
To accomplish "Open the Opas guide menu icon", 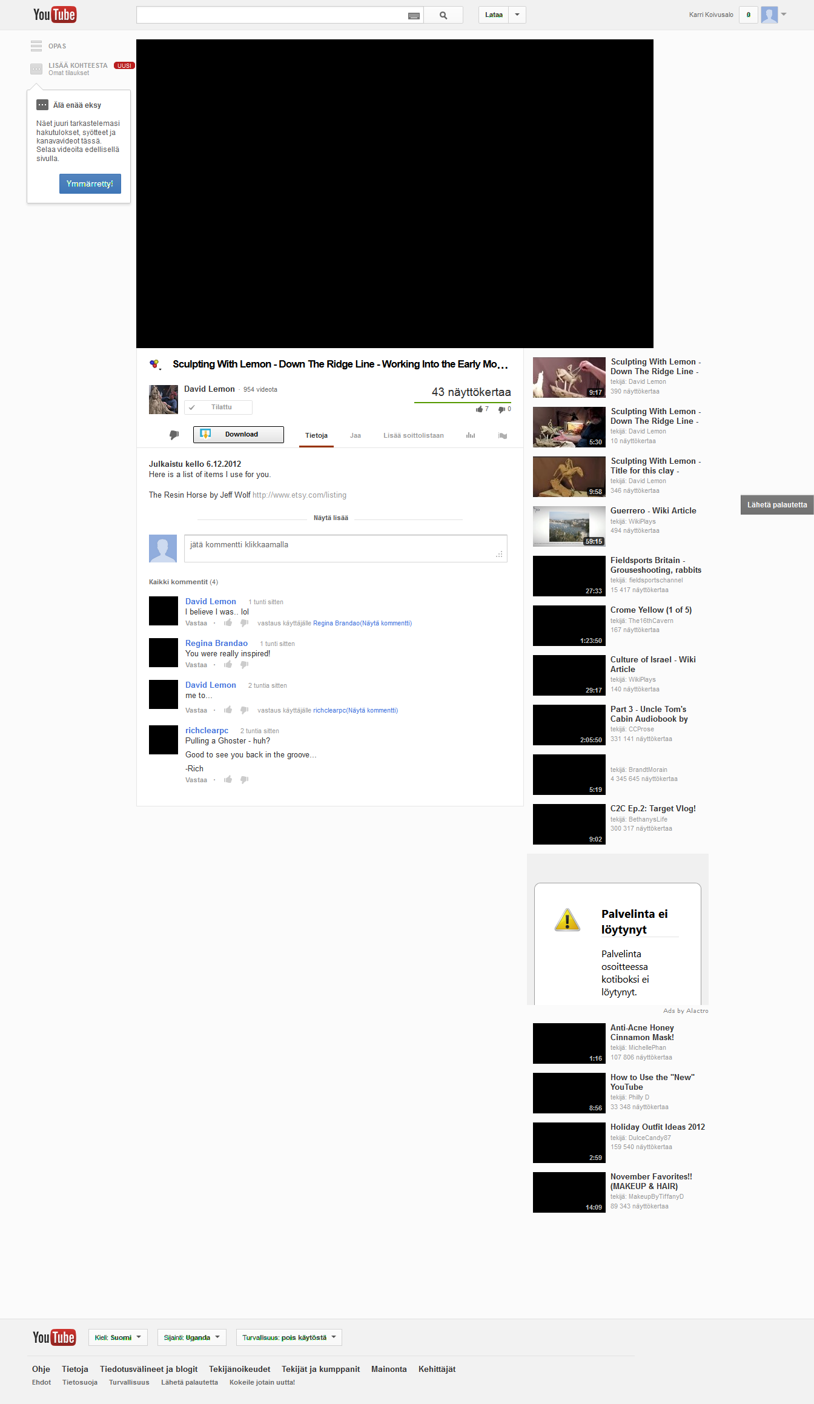I will [36, 46].
